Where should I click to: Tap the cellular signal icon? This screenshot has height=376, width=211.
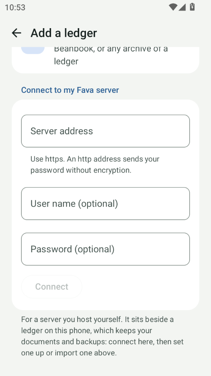point(182,7)
